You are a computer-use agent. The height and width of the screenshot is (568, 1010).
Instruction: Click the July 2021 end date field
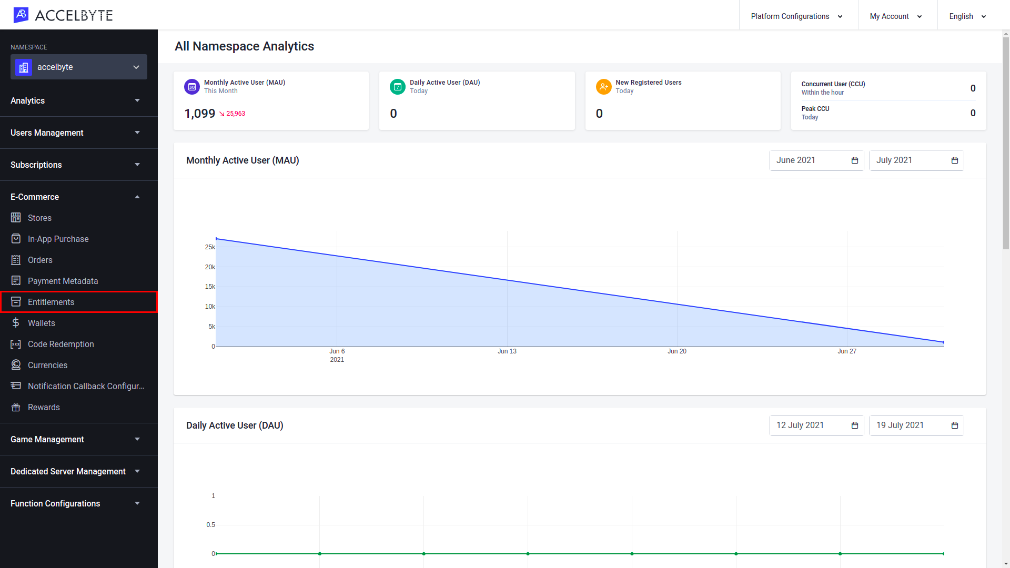click(x=916, y=160)
